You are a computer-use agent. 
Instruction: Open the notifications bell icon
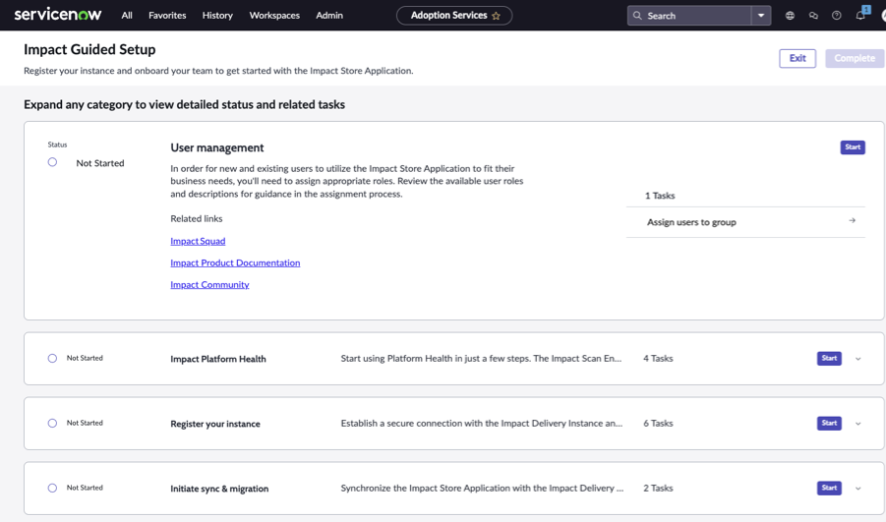(860, 16)
